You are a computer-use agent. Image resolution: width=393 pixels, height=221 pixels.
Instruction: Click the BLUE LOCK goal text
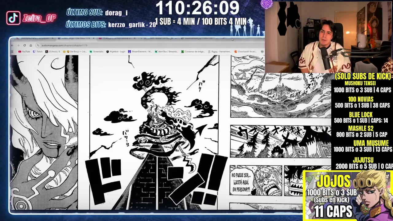click(x=361, y=114)
